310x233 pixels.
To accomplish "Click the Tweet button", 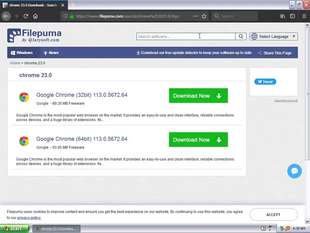I will pyautogui.click(x=265, y=82).
